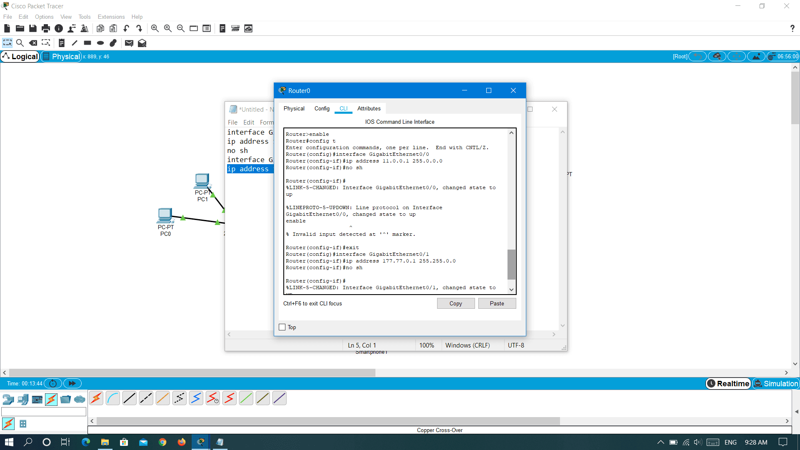Launch the Activity Wizard icon
The width and height of the screenshot is (800, 450).
(72, 28)
